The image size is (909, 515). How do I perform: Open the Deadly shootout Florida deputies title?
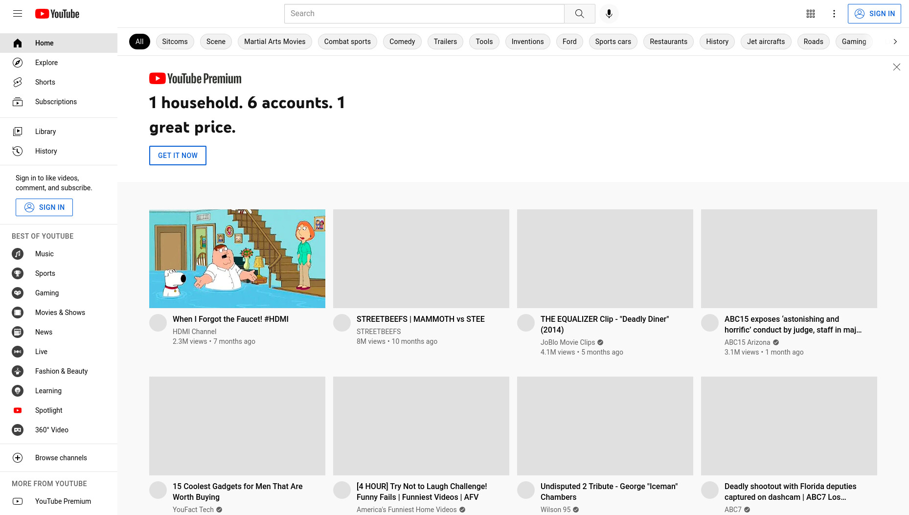(x=790, y=492)
